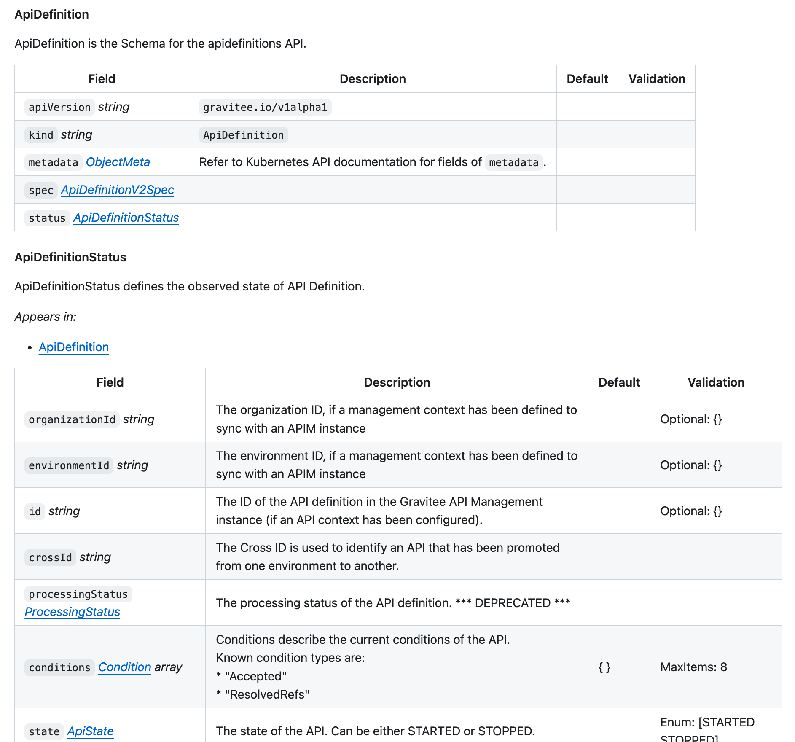Click the environmentId field code label
Image resolution: width=795 pixels, height=742 pixels.
point(69,465)
